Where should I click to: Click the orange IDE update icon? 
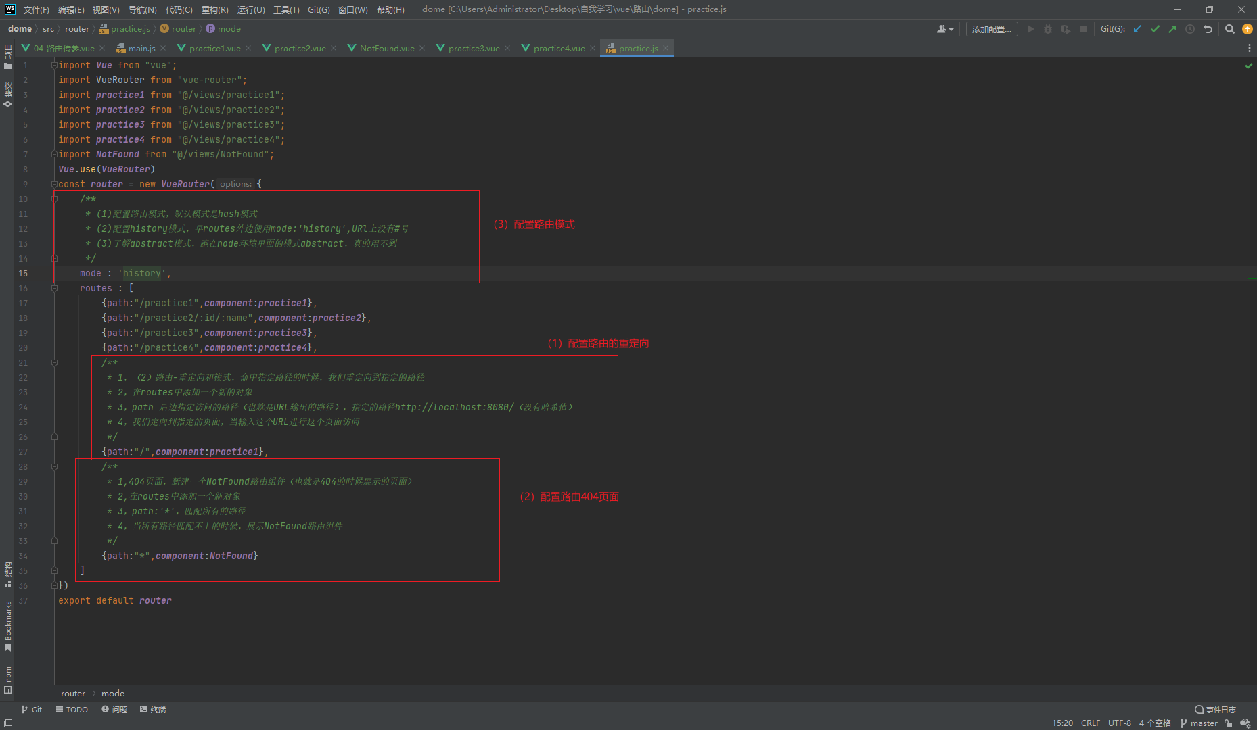coord(1247,29)
